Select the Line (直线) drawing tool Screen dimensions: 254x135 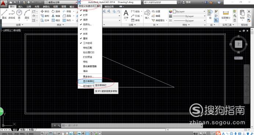pos(4,14)
